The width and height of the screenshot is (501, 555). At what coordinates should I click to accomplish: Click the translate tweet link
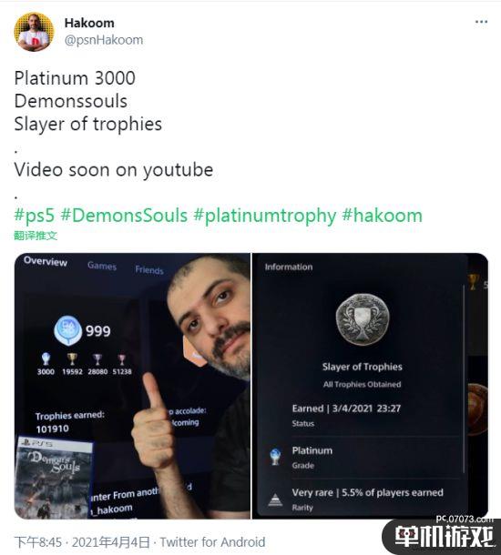click(36, 236)
